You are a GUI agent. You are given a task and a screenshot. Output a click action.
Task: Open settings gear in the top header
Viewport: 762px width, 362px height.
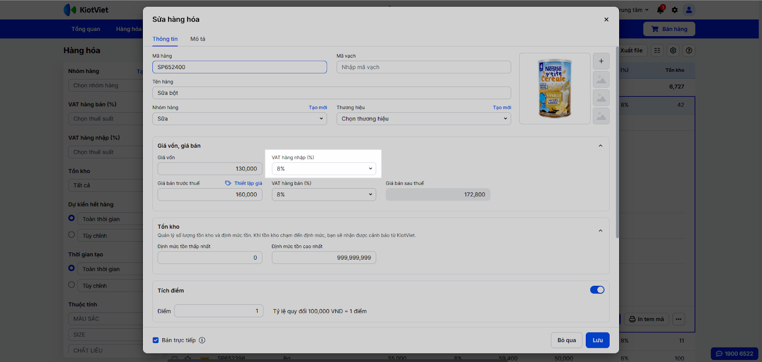(675, 10)
